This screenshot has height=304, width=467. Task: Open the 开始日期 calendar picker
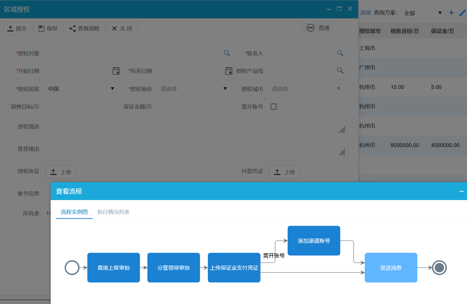pyautogui.click(x=116, y=71)
